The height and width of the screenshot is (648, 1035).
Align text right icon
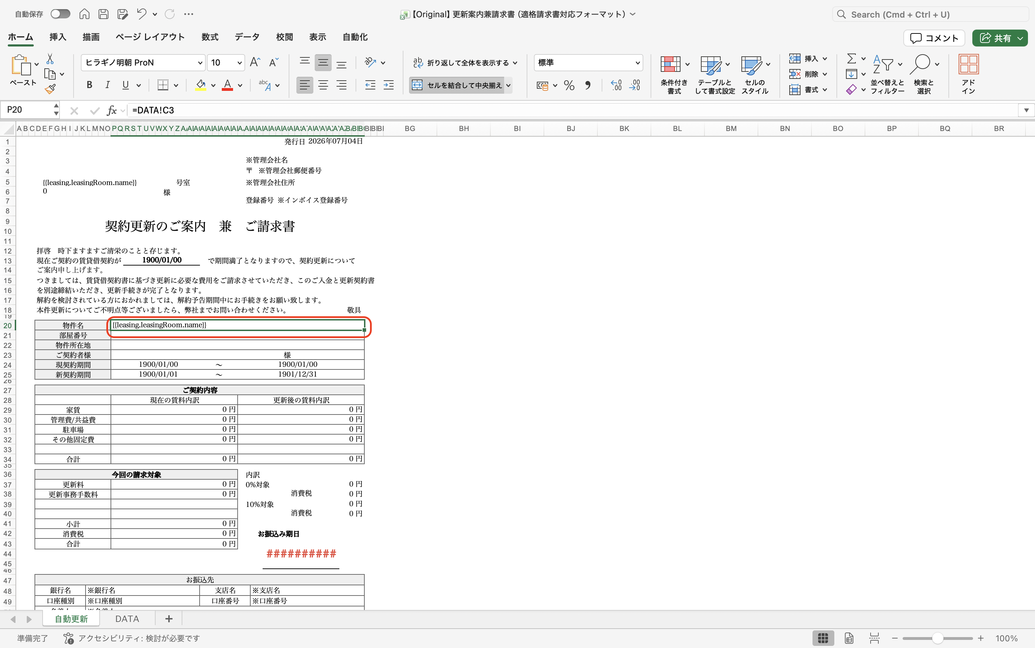click(341, 85)
